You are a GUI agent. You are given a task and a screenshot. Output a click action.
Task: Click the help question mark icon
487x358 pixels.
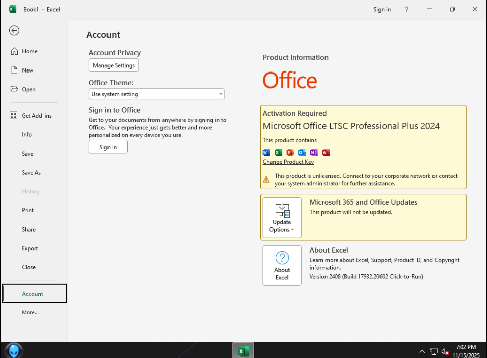[x=407, y=9]
